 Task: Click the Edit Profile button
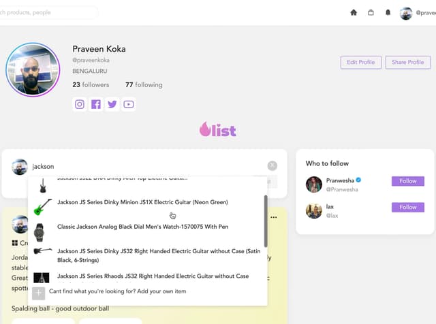(360, 62)
